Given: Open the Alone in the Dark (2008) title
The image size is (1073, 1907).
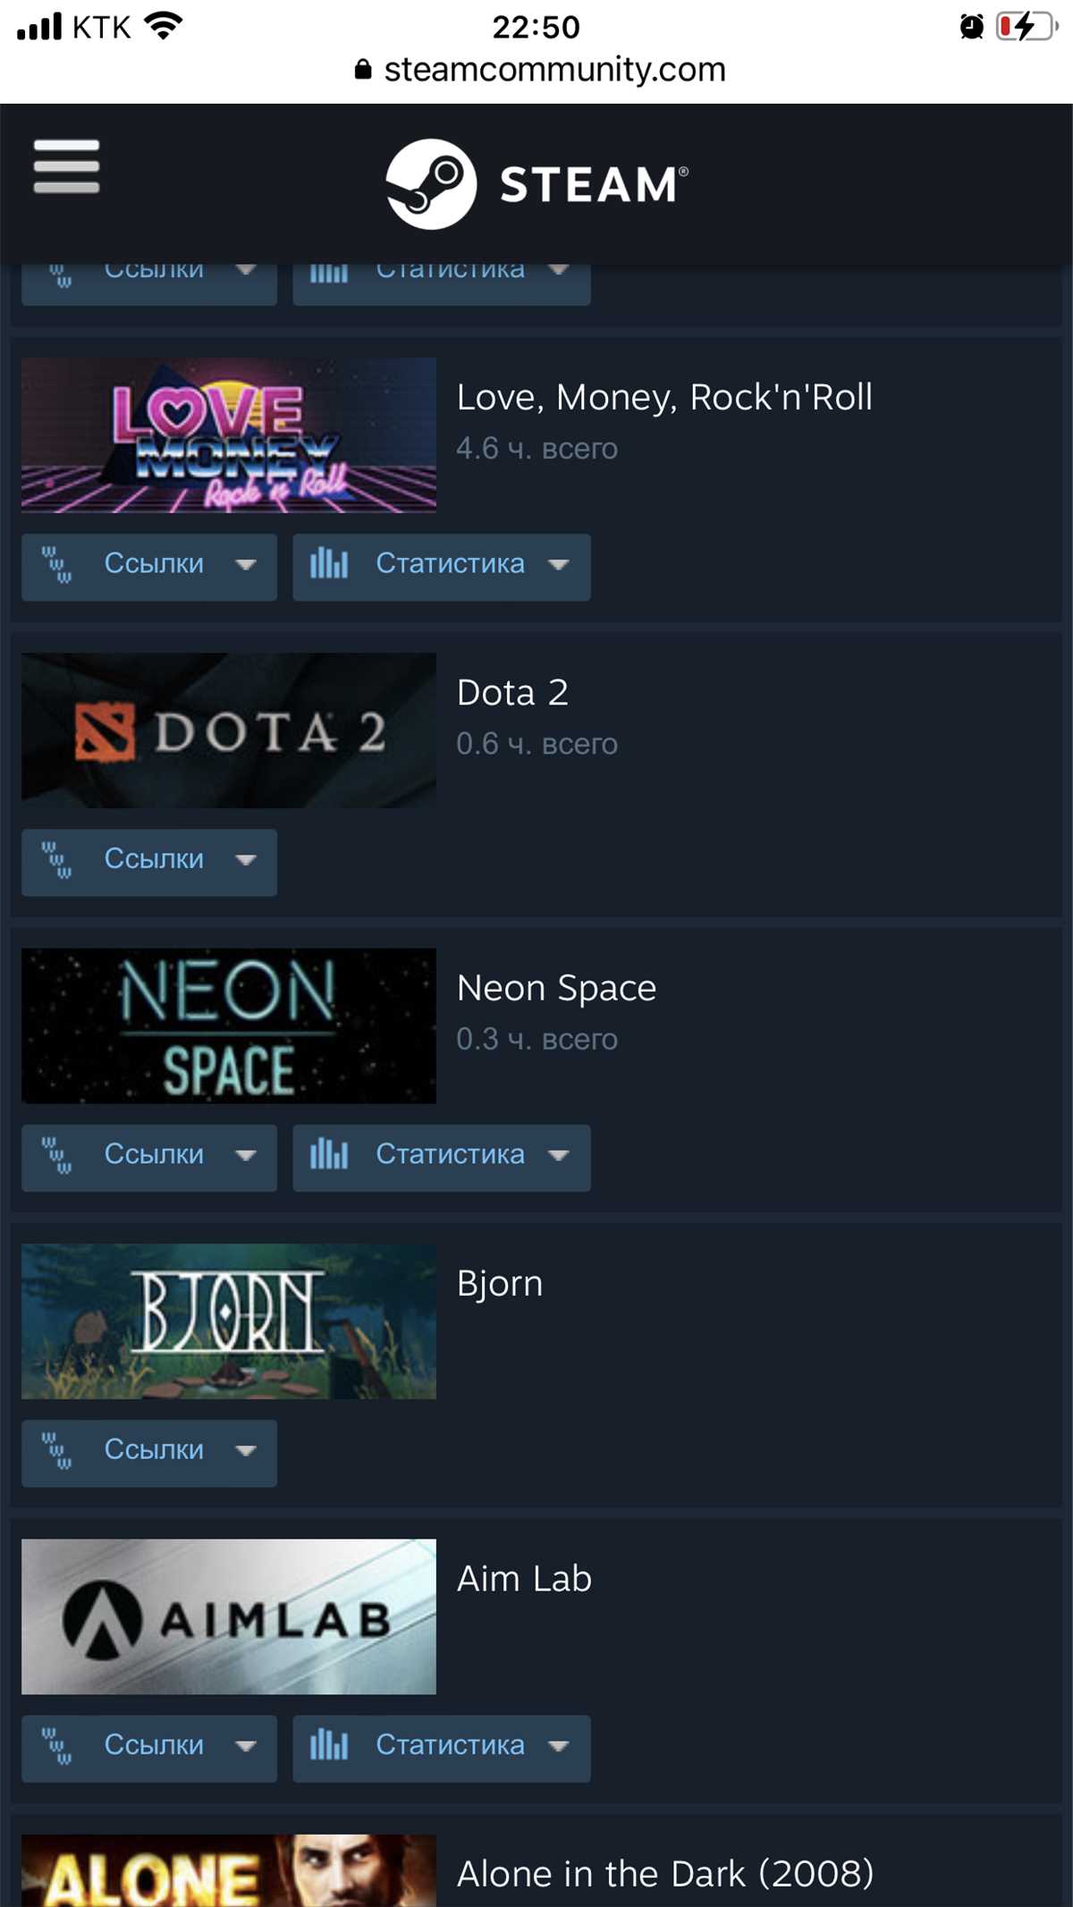Looking at the screenshot, I should click(x=665, y=1874).
